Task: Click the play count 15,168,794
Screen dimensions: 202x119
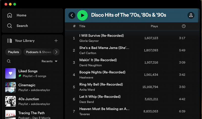Action: [150, 87]
